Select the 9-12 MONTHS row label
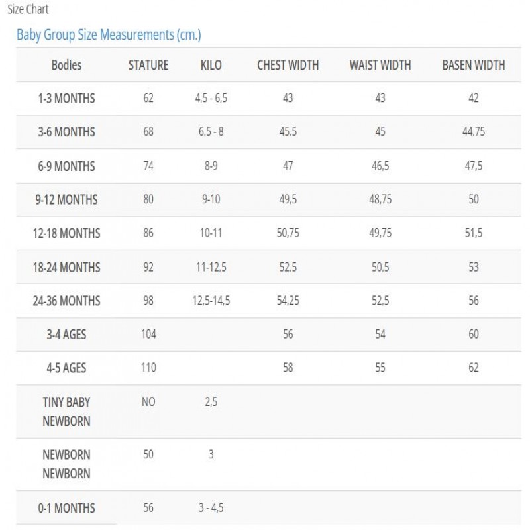This screenshot has height=530, width=530. (x=66, y=199)
